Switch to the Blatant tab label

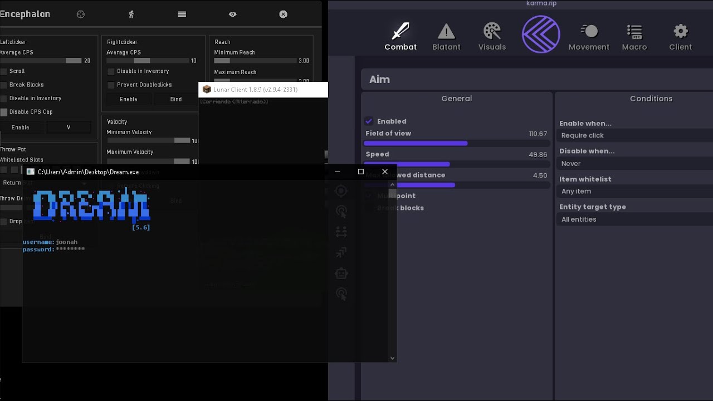[446, 47]
